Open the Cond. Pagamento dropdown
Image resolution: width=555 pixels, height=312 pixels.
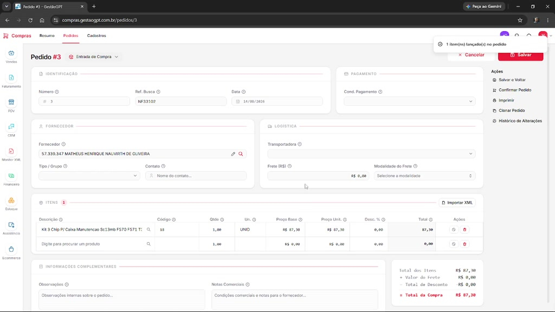410,101
